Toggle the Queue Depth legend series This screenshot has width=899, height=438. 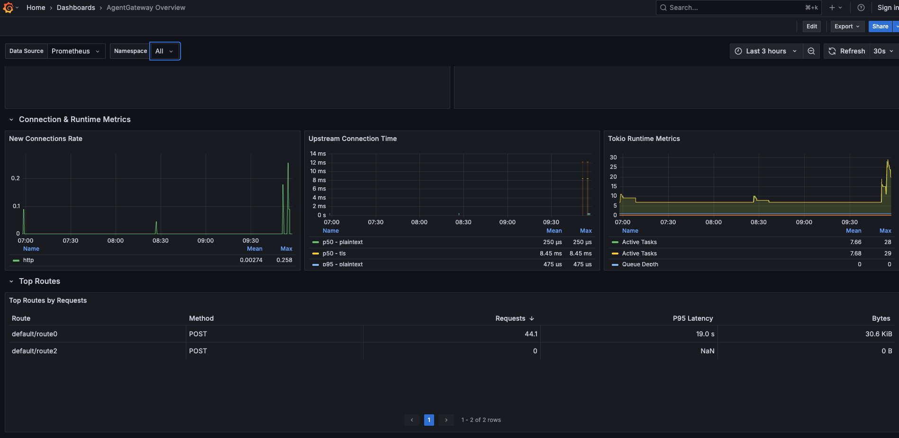(x=640, y=264)
